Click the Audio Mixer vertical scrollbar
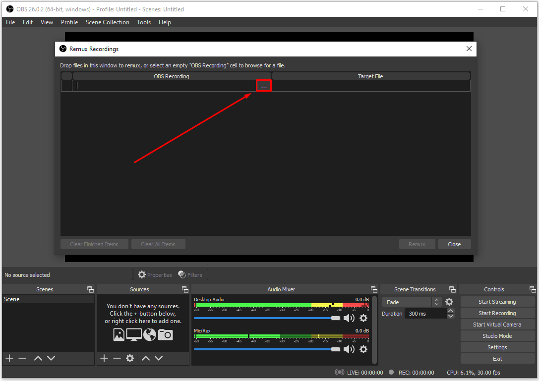Image resolution: width=539 pixels, height=381 pixels. tap(374, 329)
